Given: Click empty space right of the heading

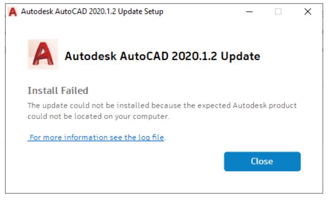Looking at the screenshot, I should (290, 57).
